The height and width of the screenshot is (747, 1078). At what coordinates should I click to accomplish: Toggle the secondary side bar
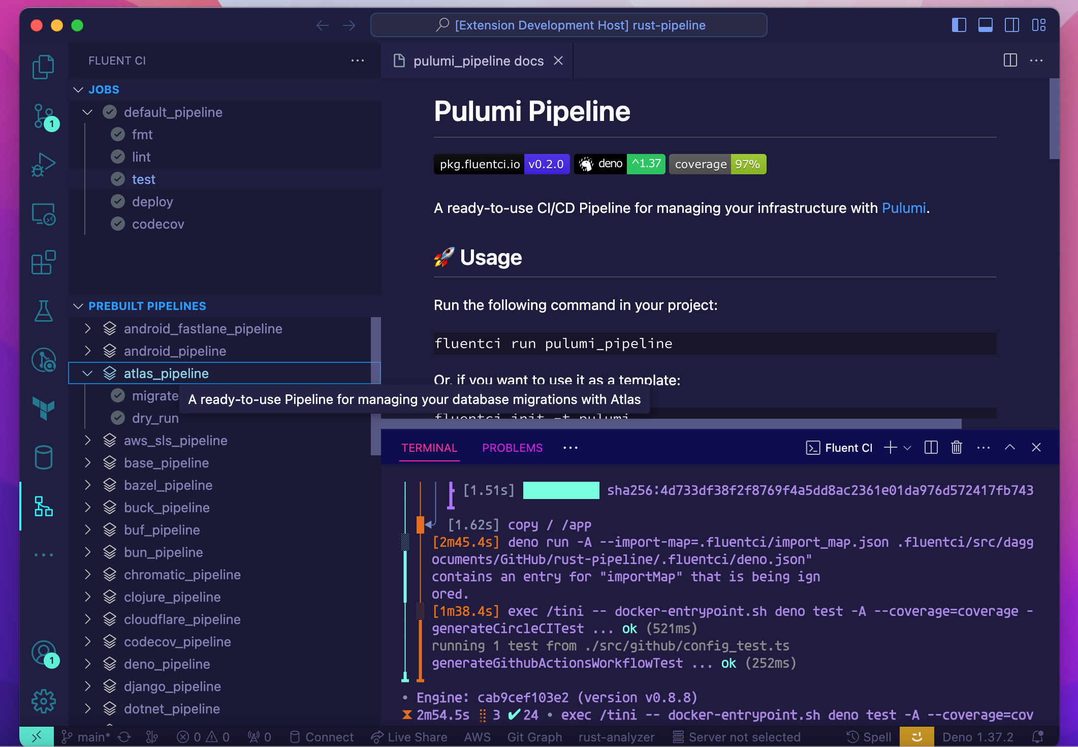click(1011, 25)
